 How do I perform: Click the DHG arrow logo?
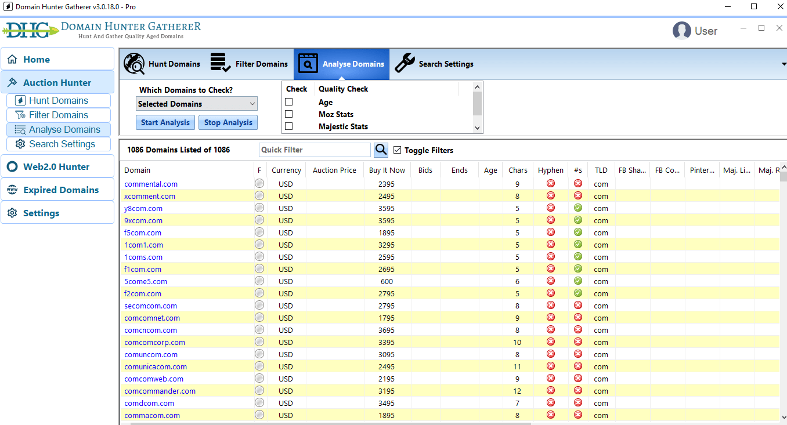[30, 30]
